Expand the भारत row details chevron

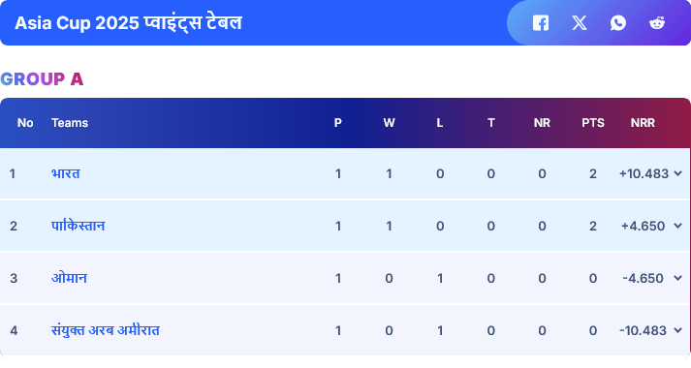[x=677, y=173]
